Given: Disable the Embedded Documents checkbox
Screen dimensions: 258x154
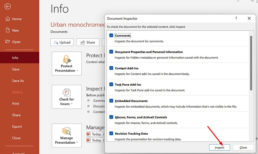Looking at the screenshot, I should point(111,101).
